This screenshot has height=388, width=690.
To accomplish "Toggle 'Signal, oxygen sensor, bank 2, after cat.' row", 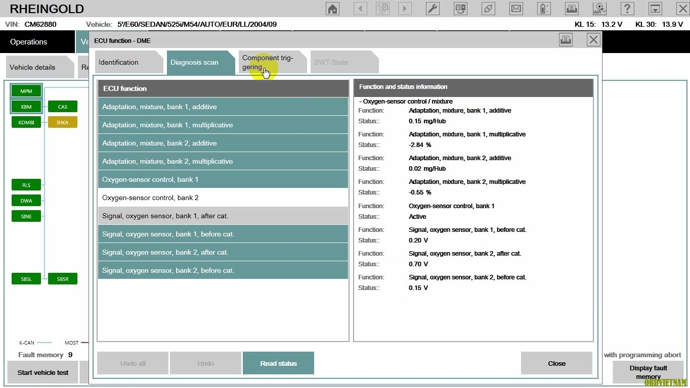I will click(223, 252).
